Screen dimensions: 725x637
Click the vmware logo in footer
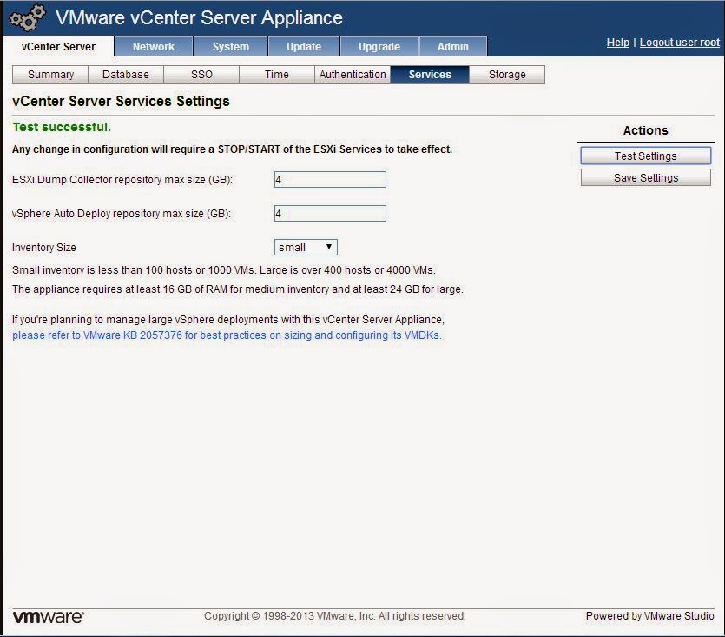(48, 617)
